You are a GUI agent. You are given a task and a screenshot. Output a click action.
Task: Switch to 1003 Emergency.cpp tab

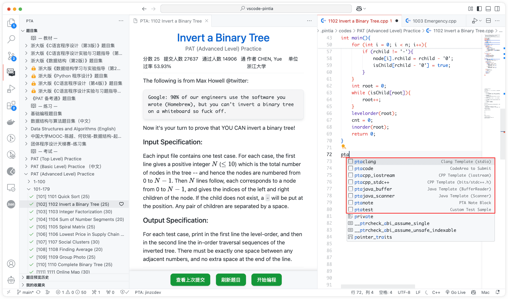click(x=434, y=21)
